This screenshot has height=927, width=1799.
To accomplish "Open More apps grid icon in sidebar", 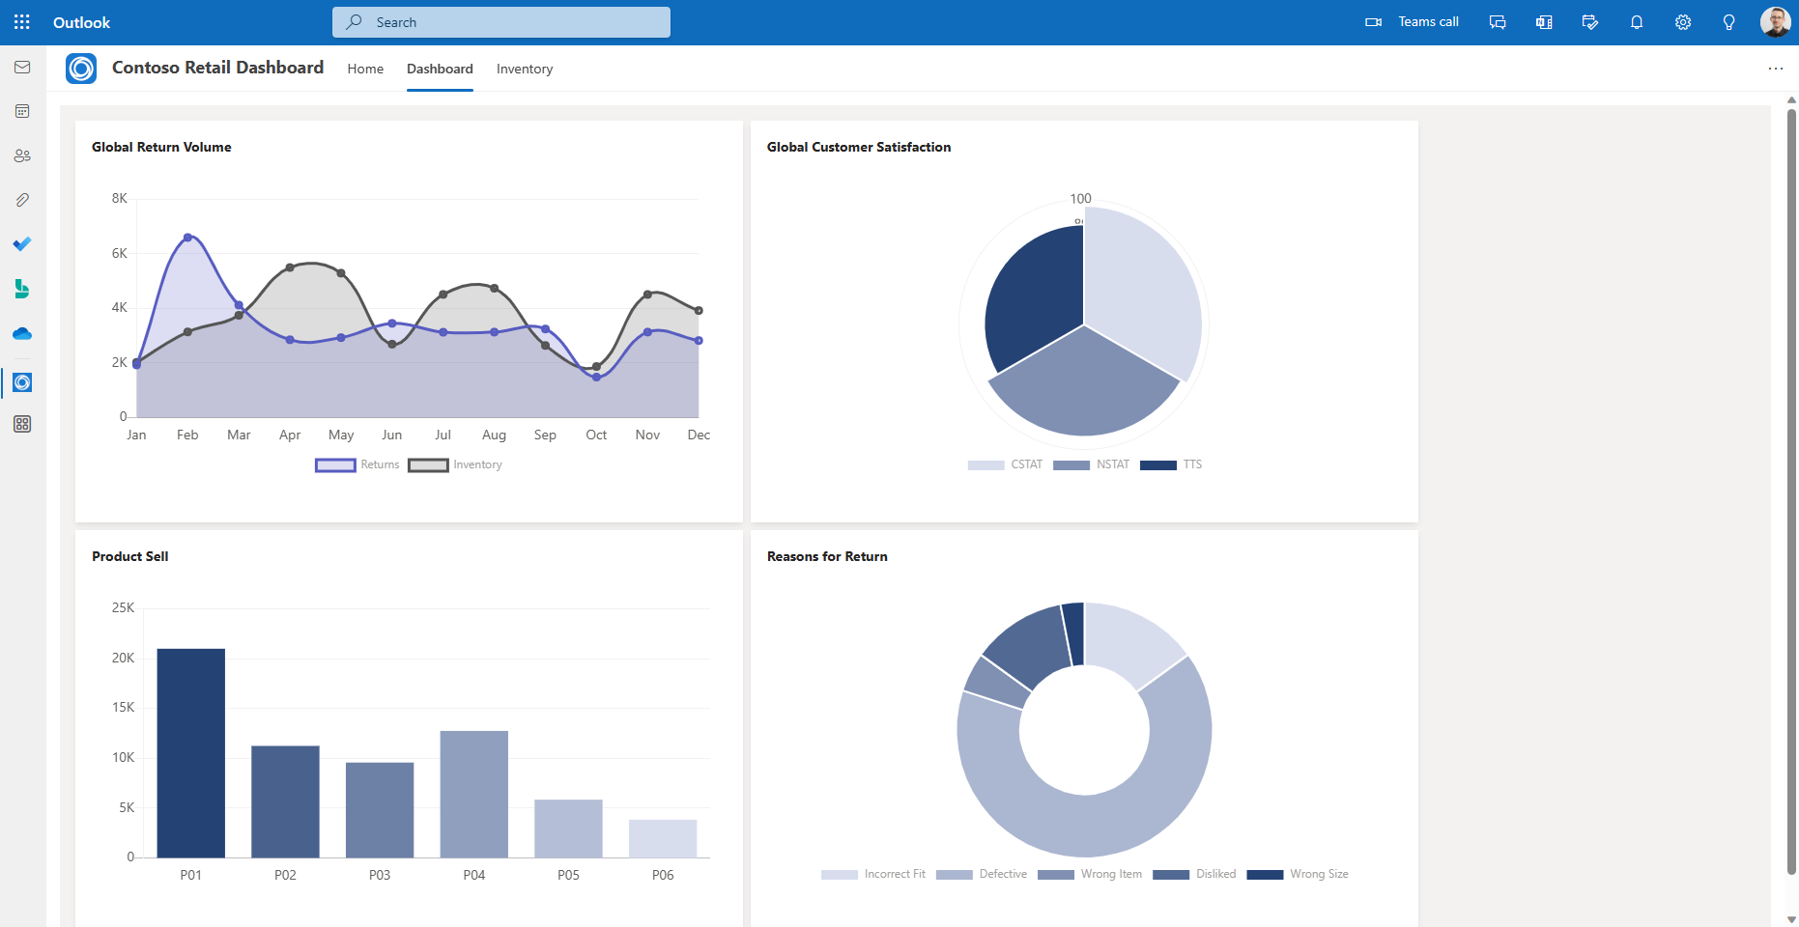I will coord(22,424).
